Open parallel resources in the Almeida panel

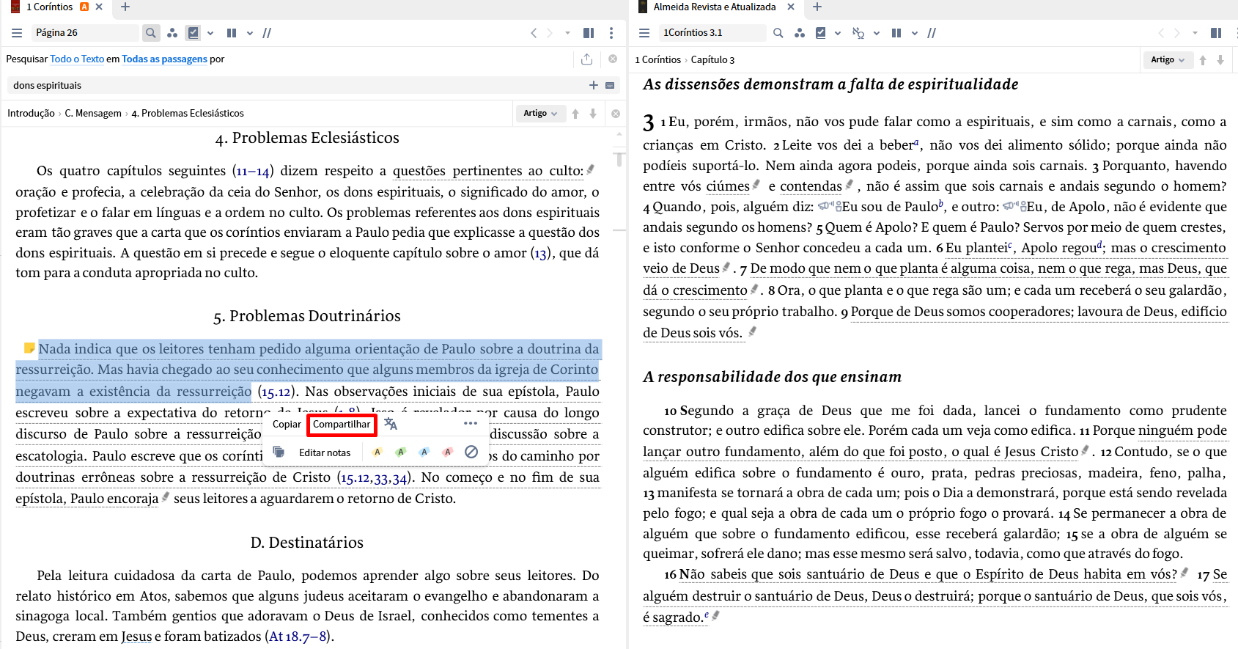800,33
